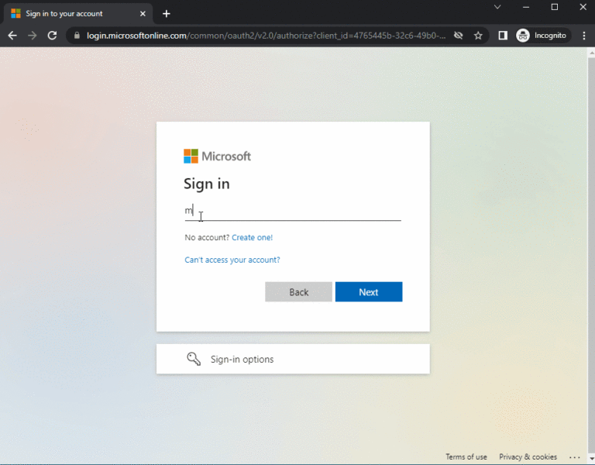
Task: Click the browser back arrow
Action: [x=12, y=36]
